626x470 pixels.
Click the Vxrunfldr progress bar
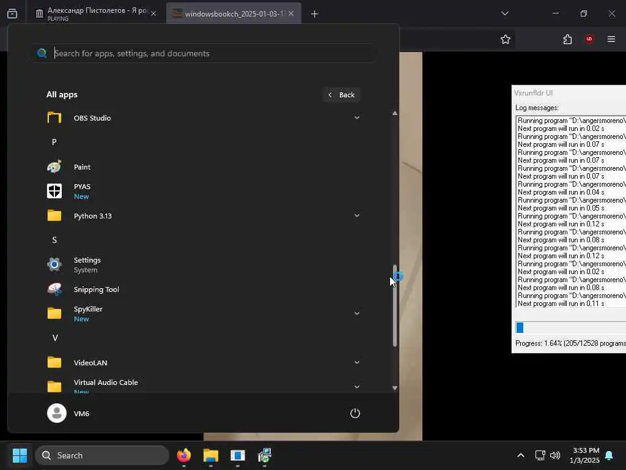(570, 327)
